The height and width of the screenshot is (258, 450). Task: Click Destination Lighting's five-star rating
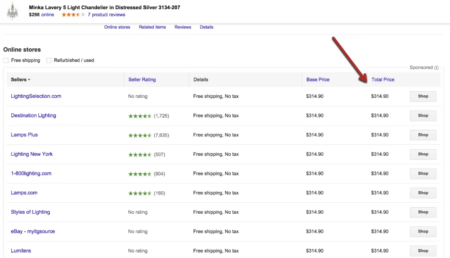[141, 115]
